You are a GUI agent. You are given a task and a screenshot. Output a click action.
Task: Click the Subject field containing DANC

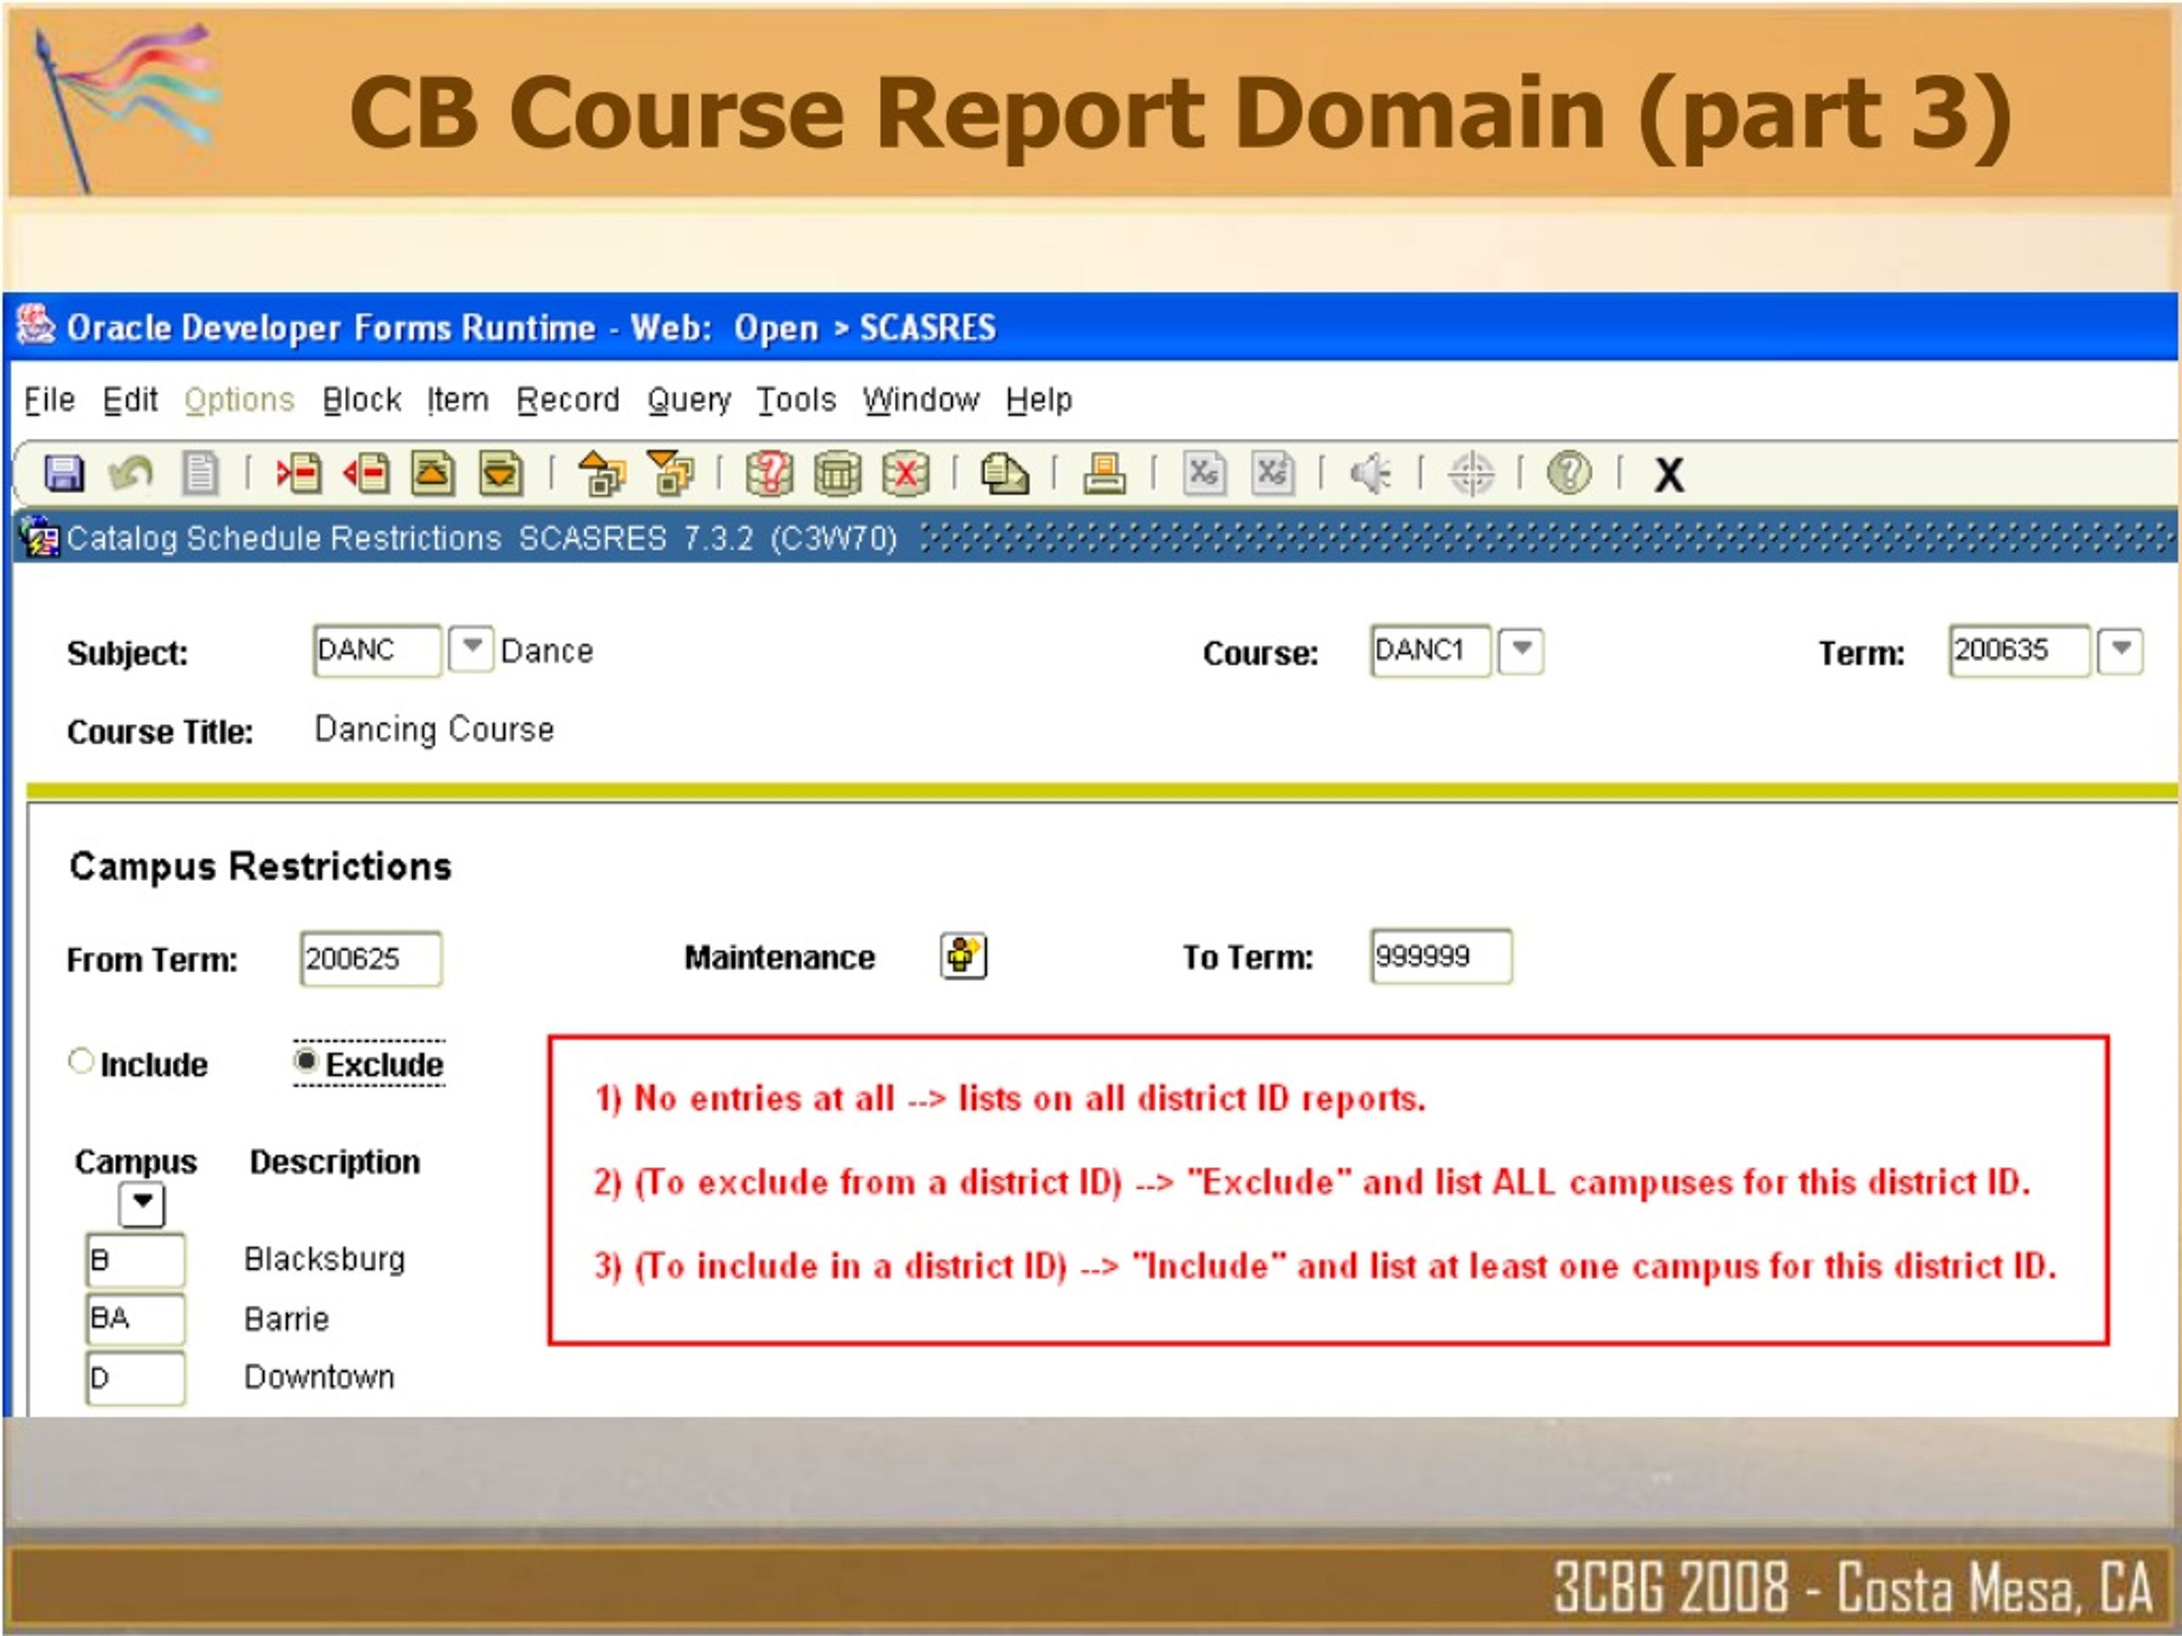378,651
